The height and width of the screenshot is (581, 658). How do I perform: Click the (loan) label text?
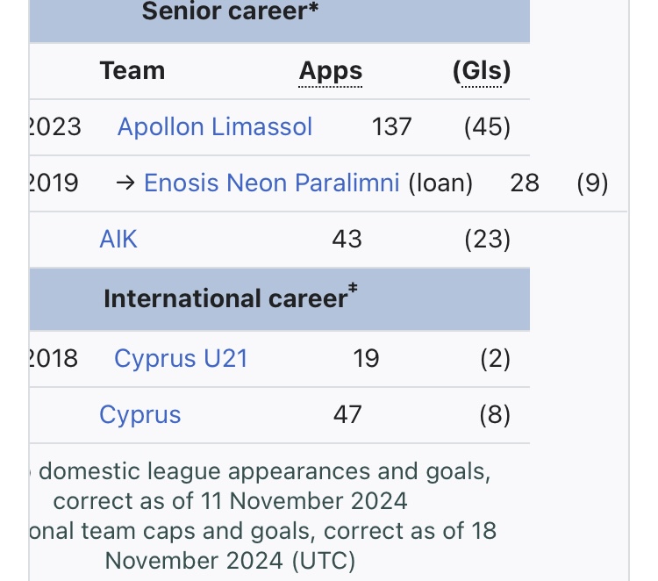pyautogui.click(x=440, y=183)
